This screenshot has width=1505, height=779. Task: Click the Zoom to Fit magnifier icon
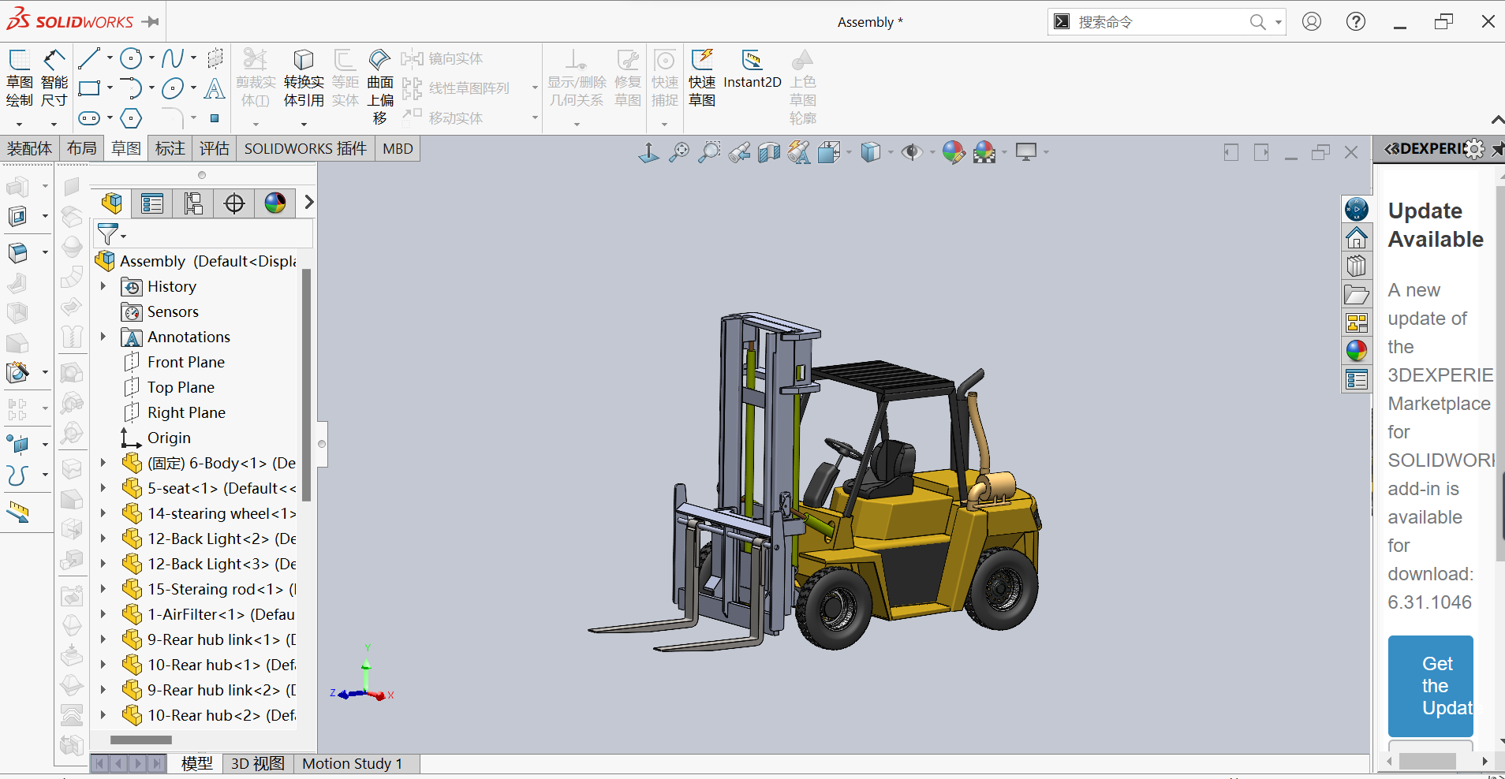[x=678, y=152]
